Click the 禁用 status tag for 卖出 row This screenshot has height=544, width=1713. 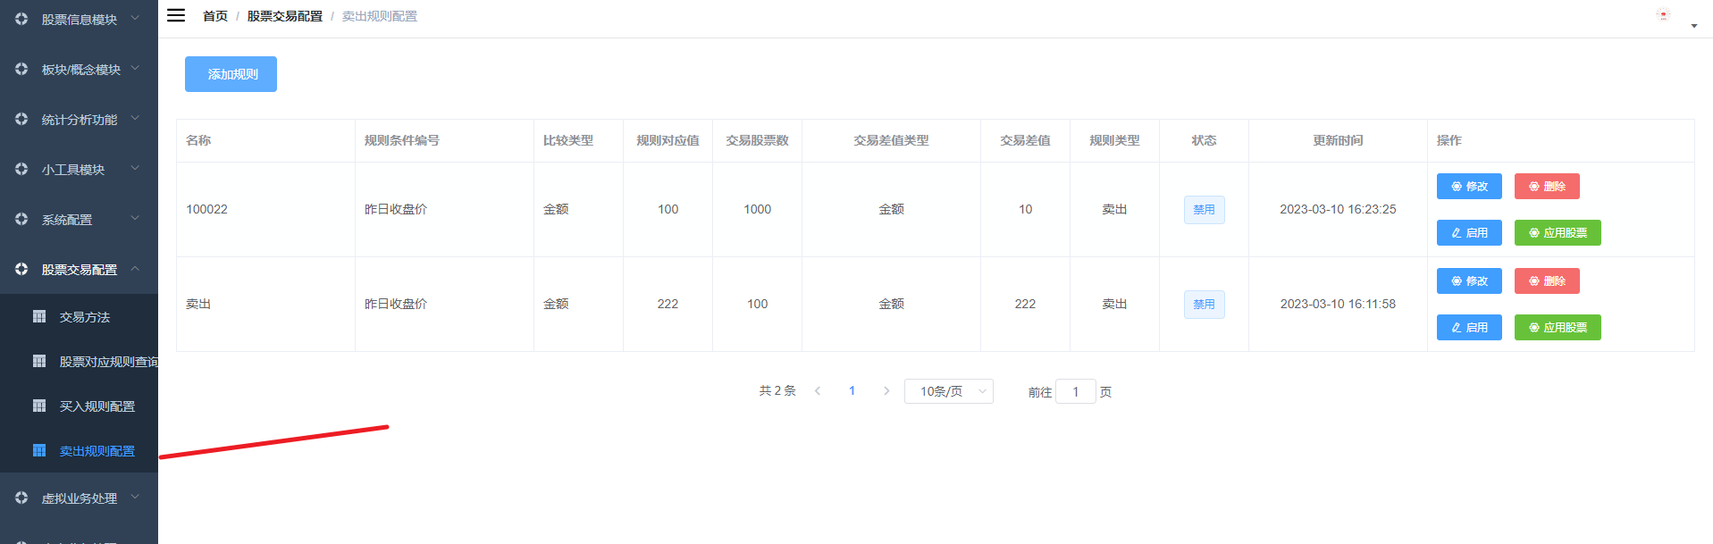[1204, 304]
